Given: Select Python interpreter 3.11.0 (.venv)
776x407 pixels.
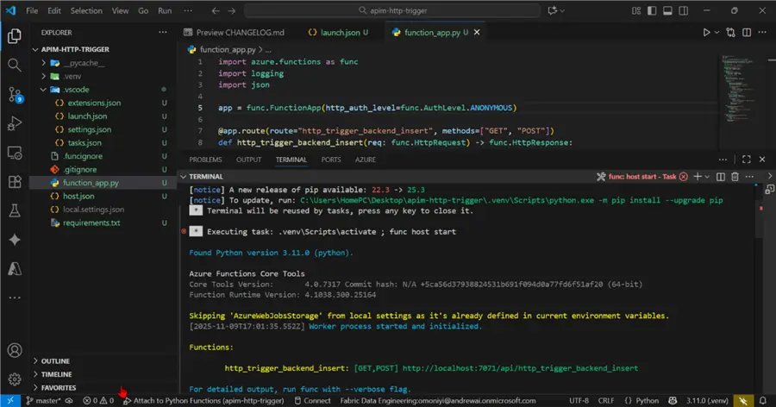Looking at the screenshot, I should pos(707,401).
